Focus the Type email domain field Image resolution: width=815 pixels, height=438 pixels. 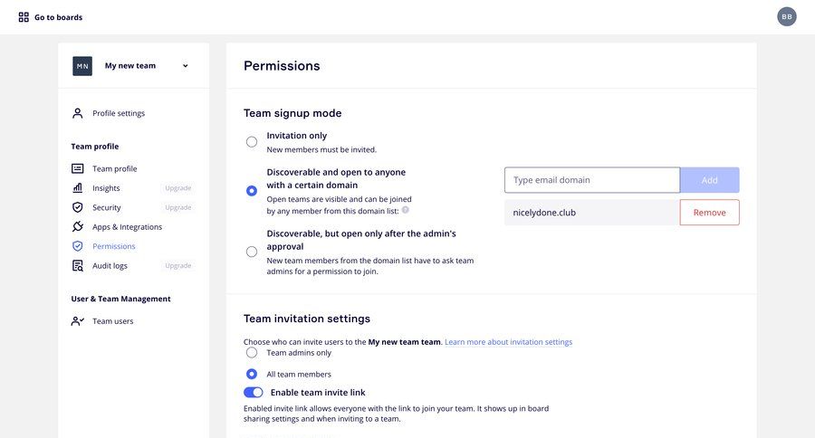click(592, 180)
